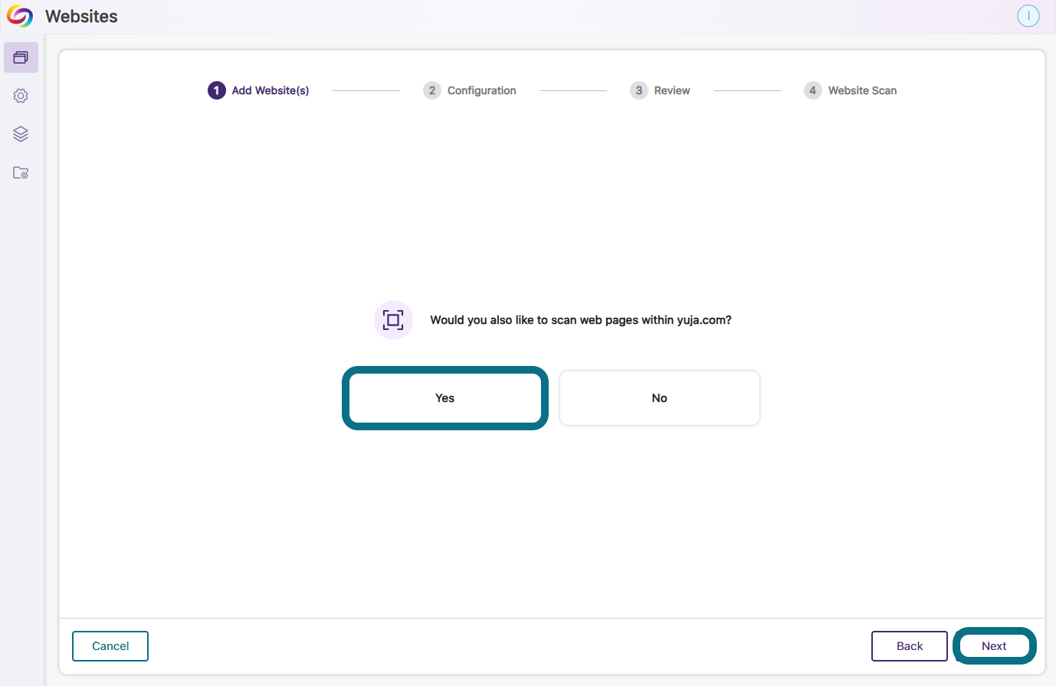
Task: Open the settings gear in the sidebar
Action: click(x=21, y=96)
